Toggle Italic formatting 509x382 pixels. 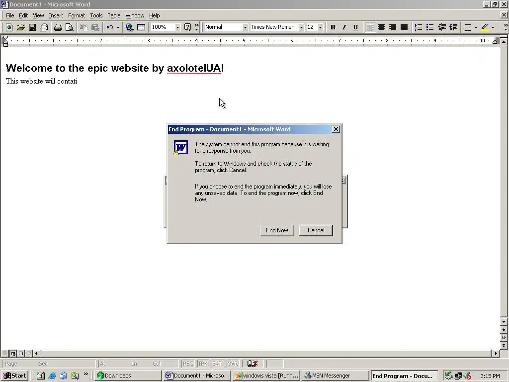tap(344, 27)
